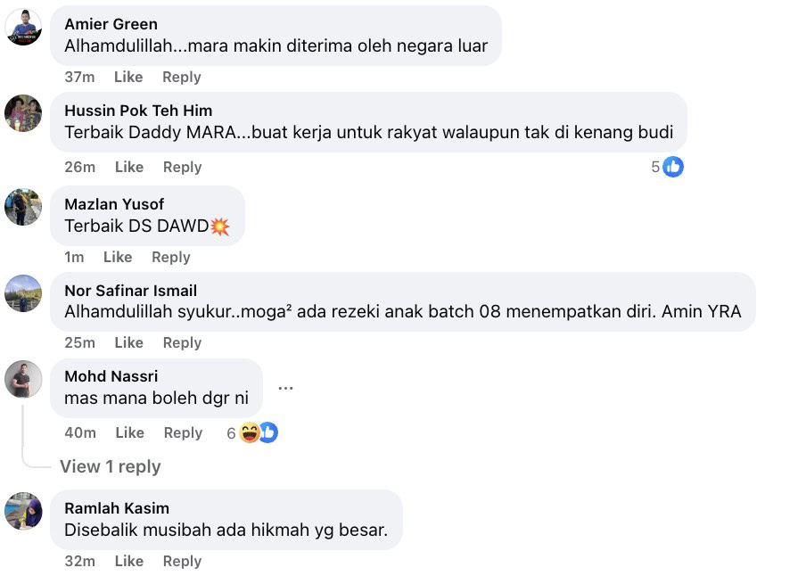Click Mohd Nassri's profile avatar
The width and height of the screenshot is (806, 576).
click(x=23, y=380)
